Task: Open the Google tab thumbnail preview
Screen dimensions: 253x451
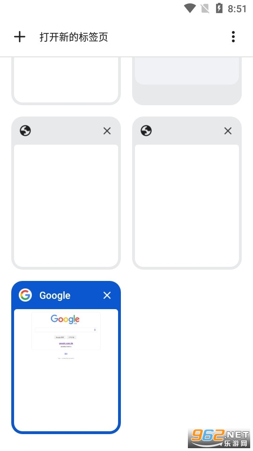Action: (x=66, y=370)
